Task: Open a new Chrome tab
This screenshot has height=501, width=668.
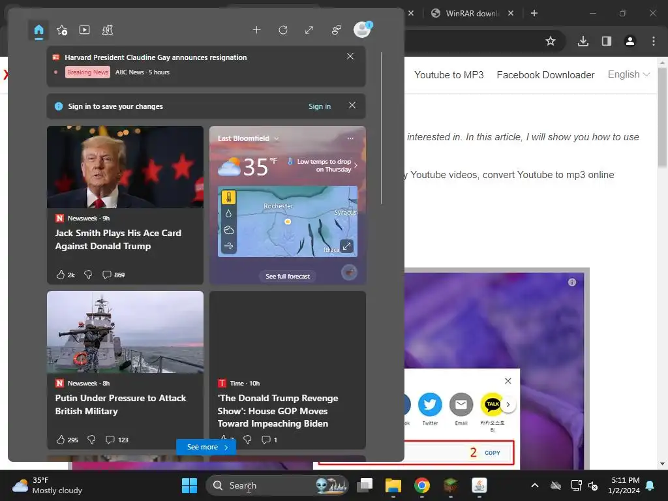Action: 534,13
